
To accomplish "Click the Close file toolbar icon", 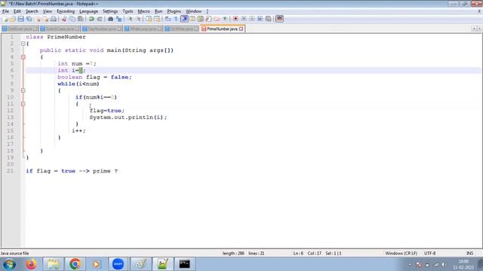I will tap(38, 19).
